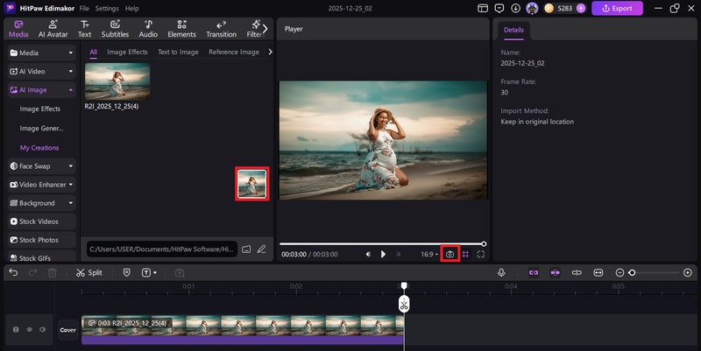
Task: Click the undo arrow in timeline toolbar
Action: [13, 272]
